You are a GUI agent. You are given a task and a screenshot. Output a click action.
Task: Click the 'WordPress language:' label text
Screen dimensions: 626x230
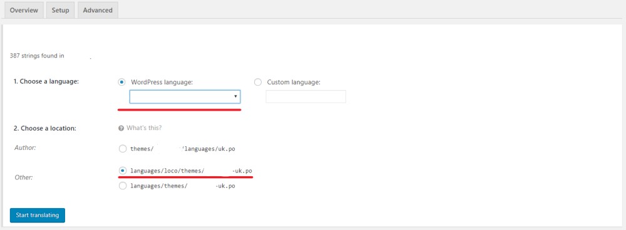(162, 82)
